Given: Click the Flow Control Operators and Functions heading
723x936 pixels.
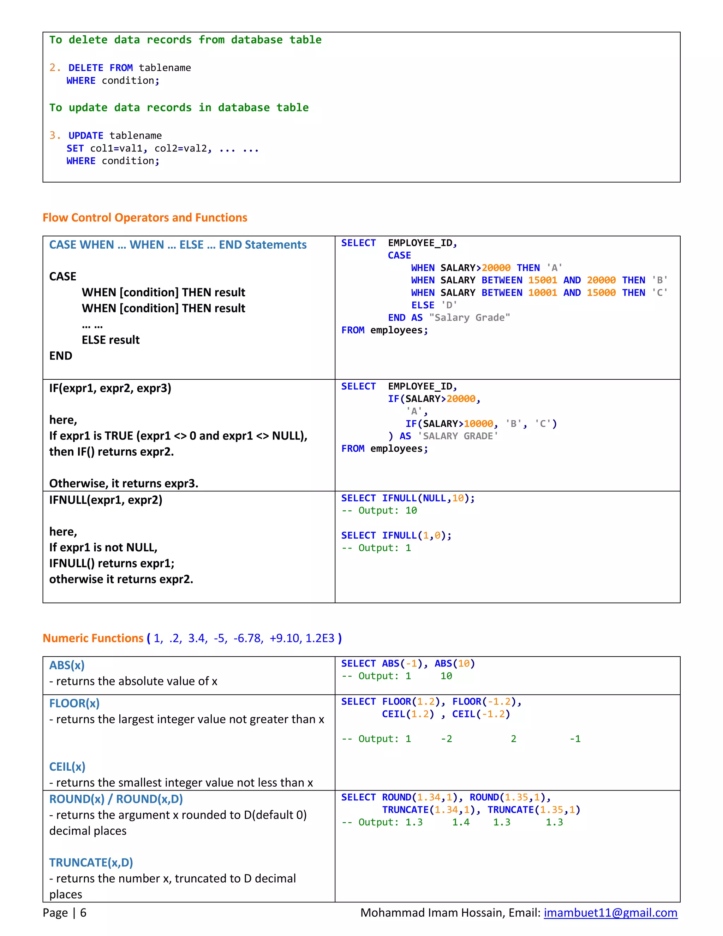Looking at the screenshot, I should point(145,218).
